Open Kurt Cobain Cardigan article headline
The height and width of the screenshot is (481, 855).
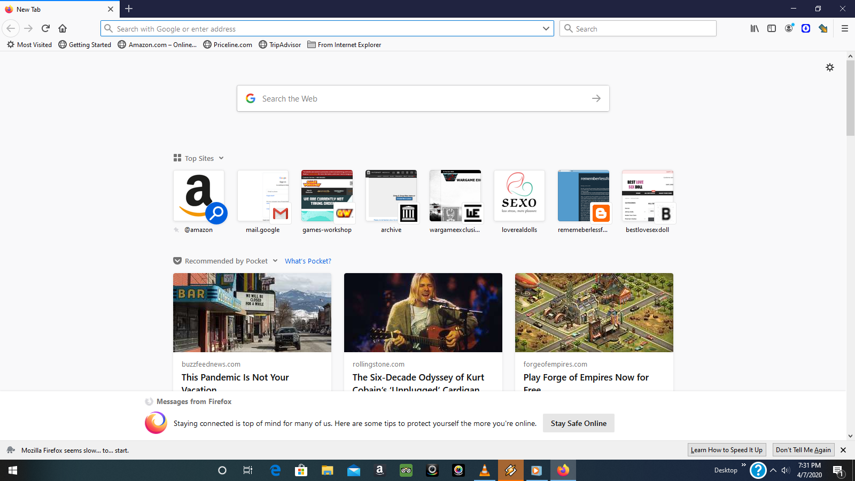click(418, 383)
